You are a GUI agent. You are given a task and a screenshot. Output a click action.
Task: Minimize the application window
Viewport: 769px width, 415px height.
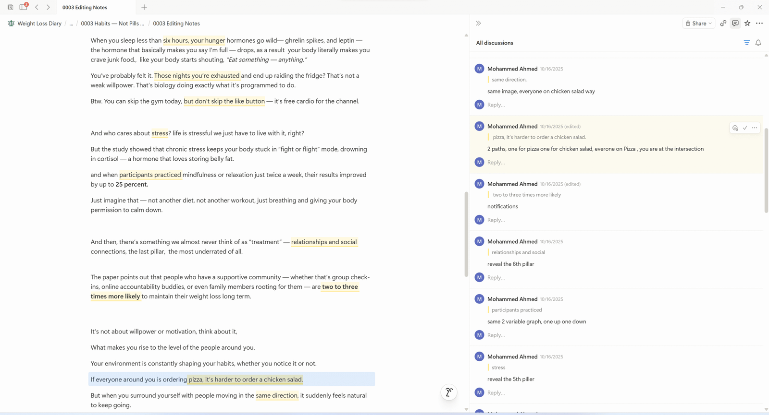tap(723, 7)
